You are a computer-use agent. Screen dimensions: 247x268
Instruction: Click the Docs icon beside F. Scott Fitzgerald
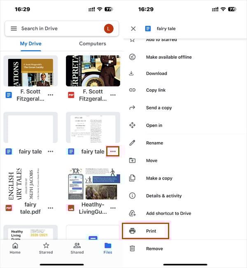pos(9,95)
